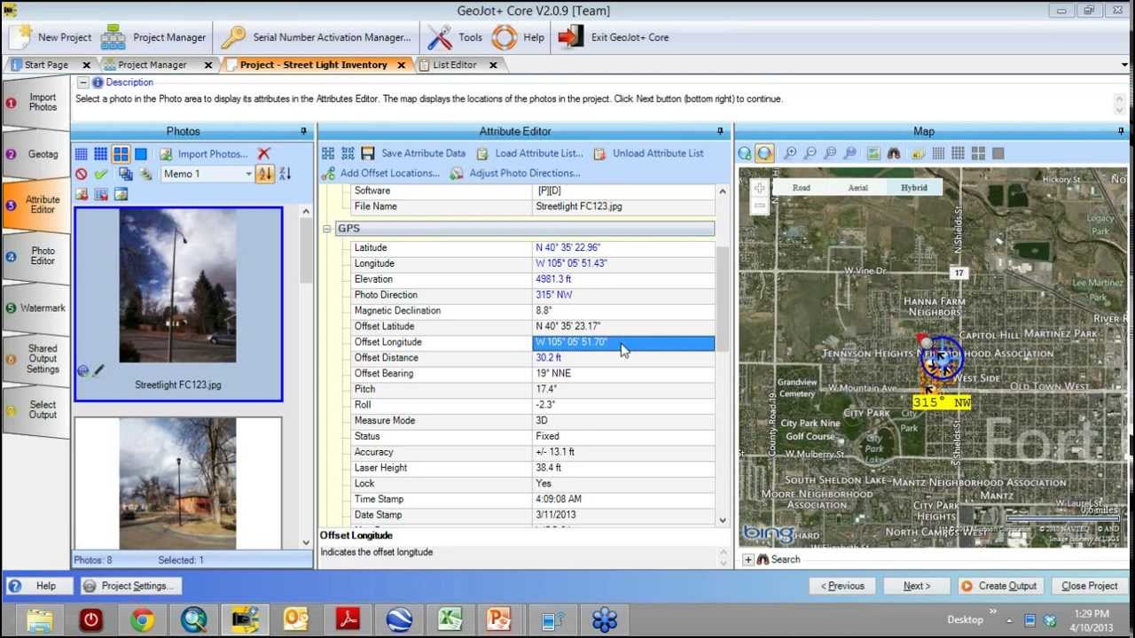Open the Help menu in top toolbar
This screenshot has height=638, width=1135.
point(519,37)
